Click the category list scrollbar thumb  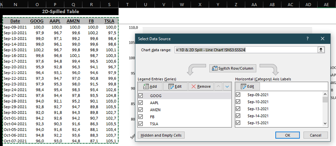click(325, 100)
